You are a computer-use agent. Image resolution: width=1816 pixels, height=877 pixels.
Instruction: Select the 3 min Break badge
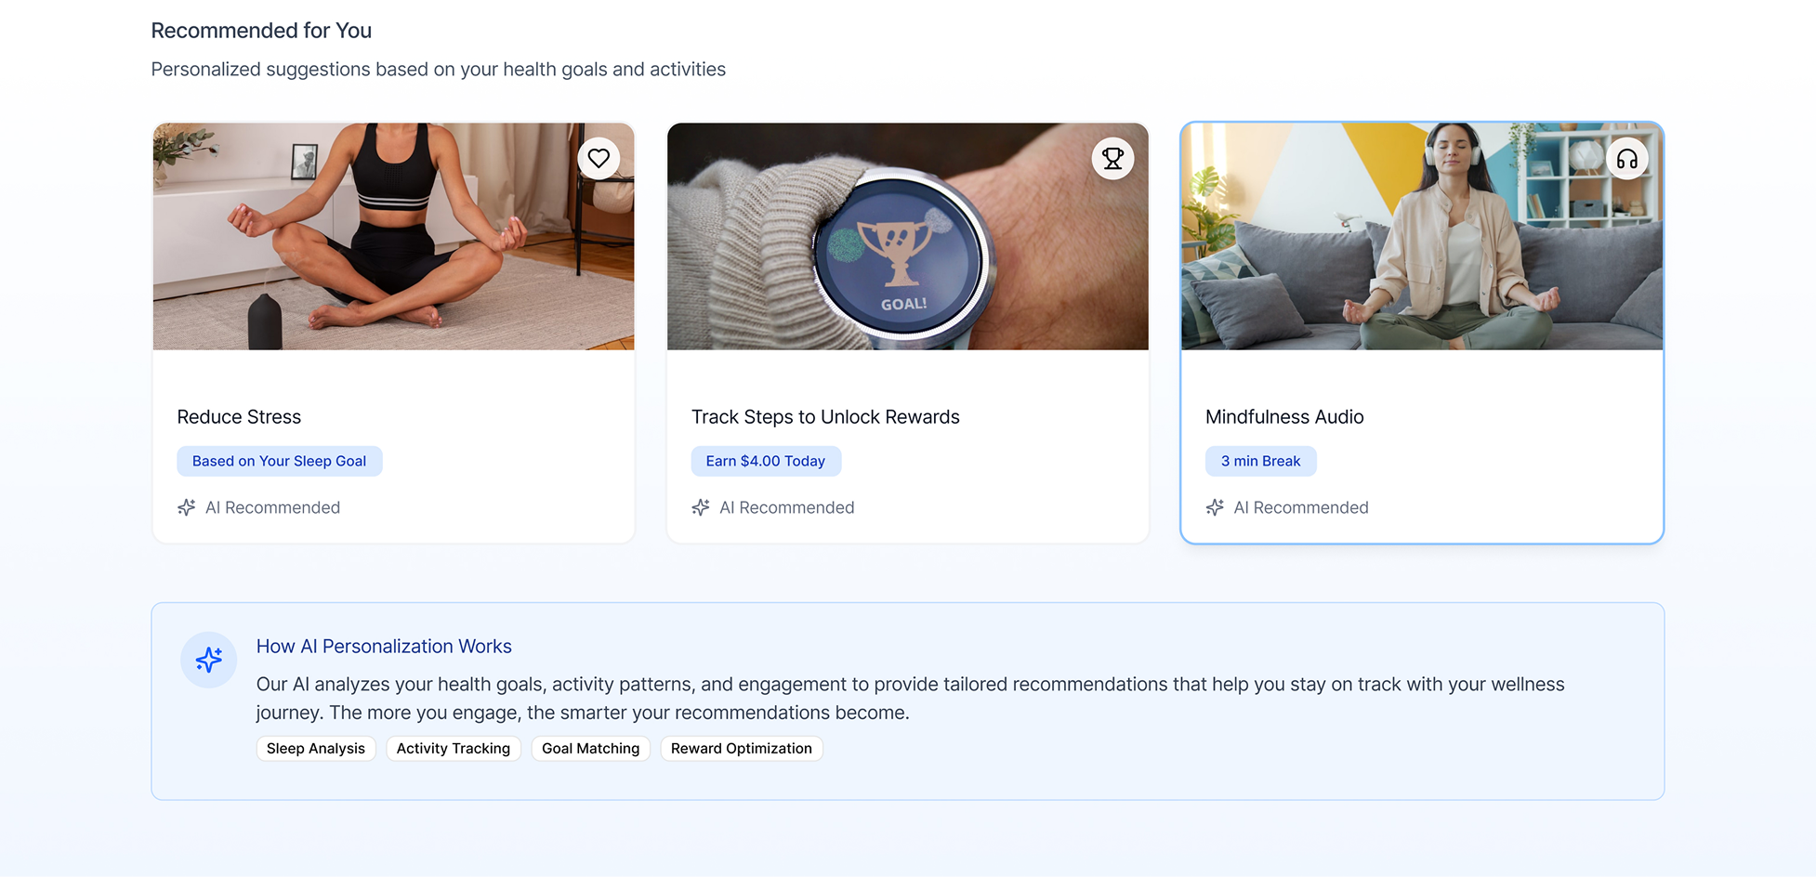click(x=1261, y=461)
